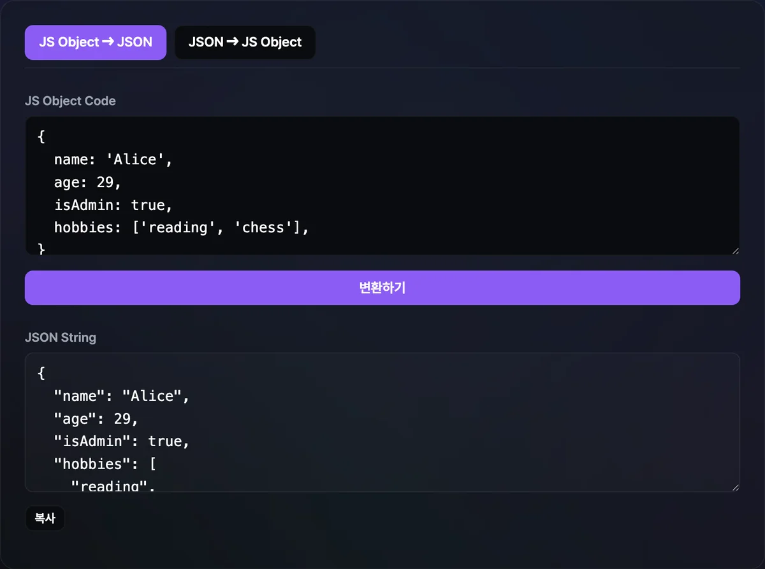Grab the JSON String output resize handle
The width and height of the screenshot is (765, 569).
coord(736,488)
